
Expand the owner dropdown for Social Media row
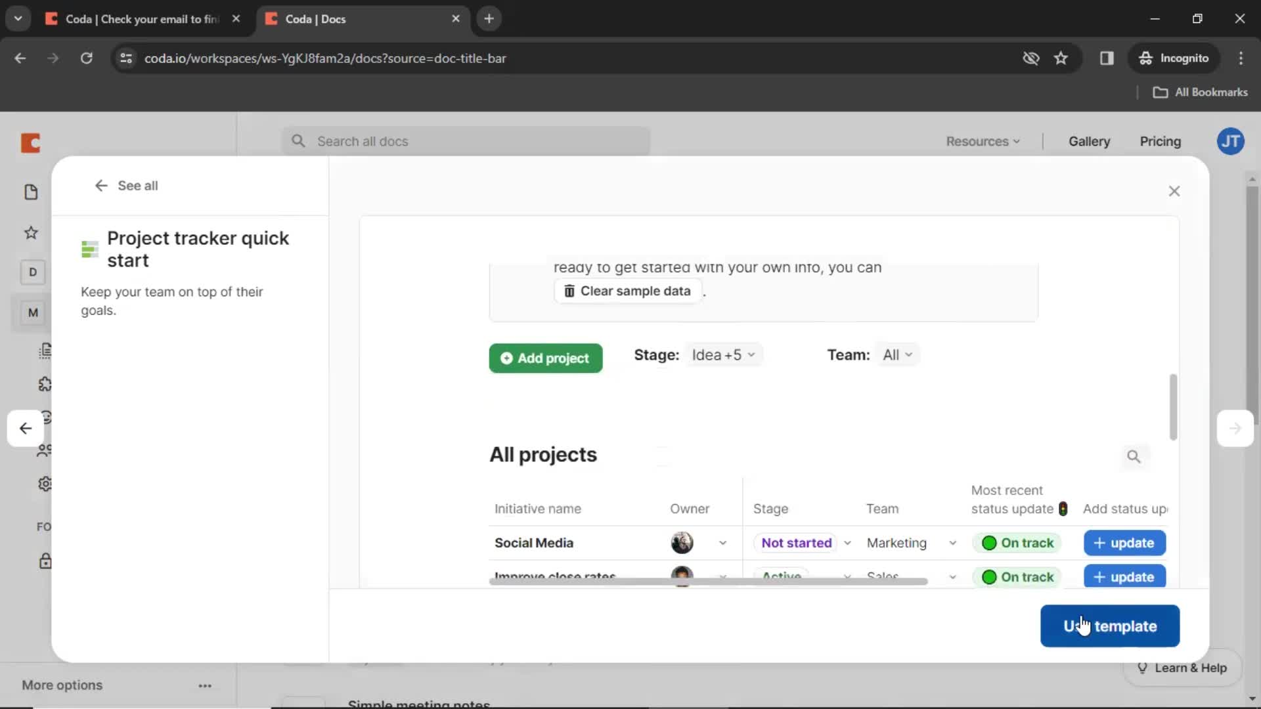pos(721,542)
